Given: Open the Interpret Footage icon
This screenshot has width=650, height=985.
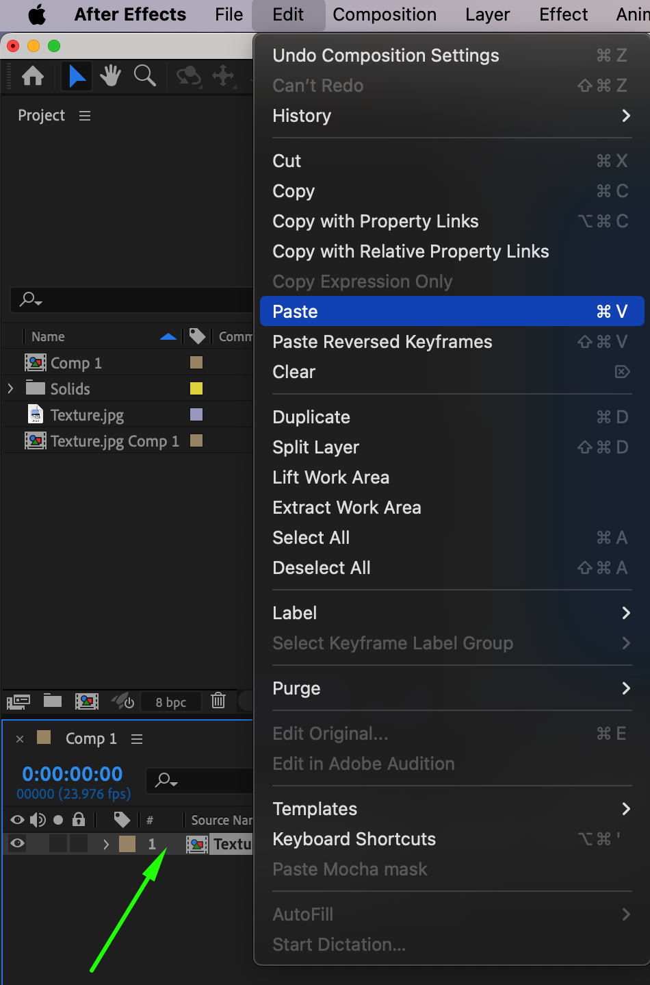Looking at the screenshot, I should [x=18, y=701].
